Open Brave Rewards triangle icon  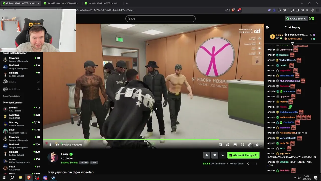click(239, 10)
